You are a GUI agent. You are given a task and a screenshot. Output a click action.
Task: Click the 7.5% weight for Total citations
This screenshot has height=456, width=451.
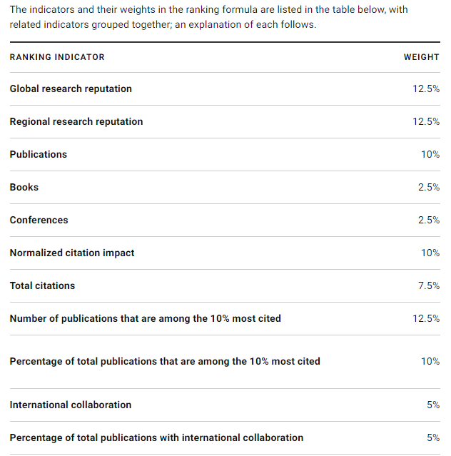coord(428,286)
